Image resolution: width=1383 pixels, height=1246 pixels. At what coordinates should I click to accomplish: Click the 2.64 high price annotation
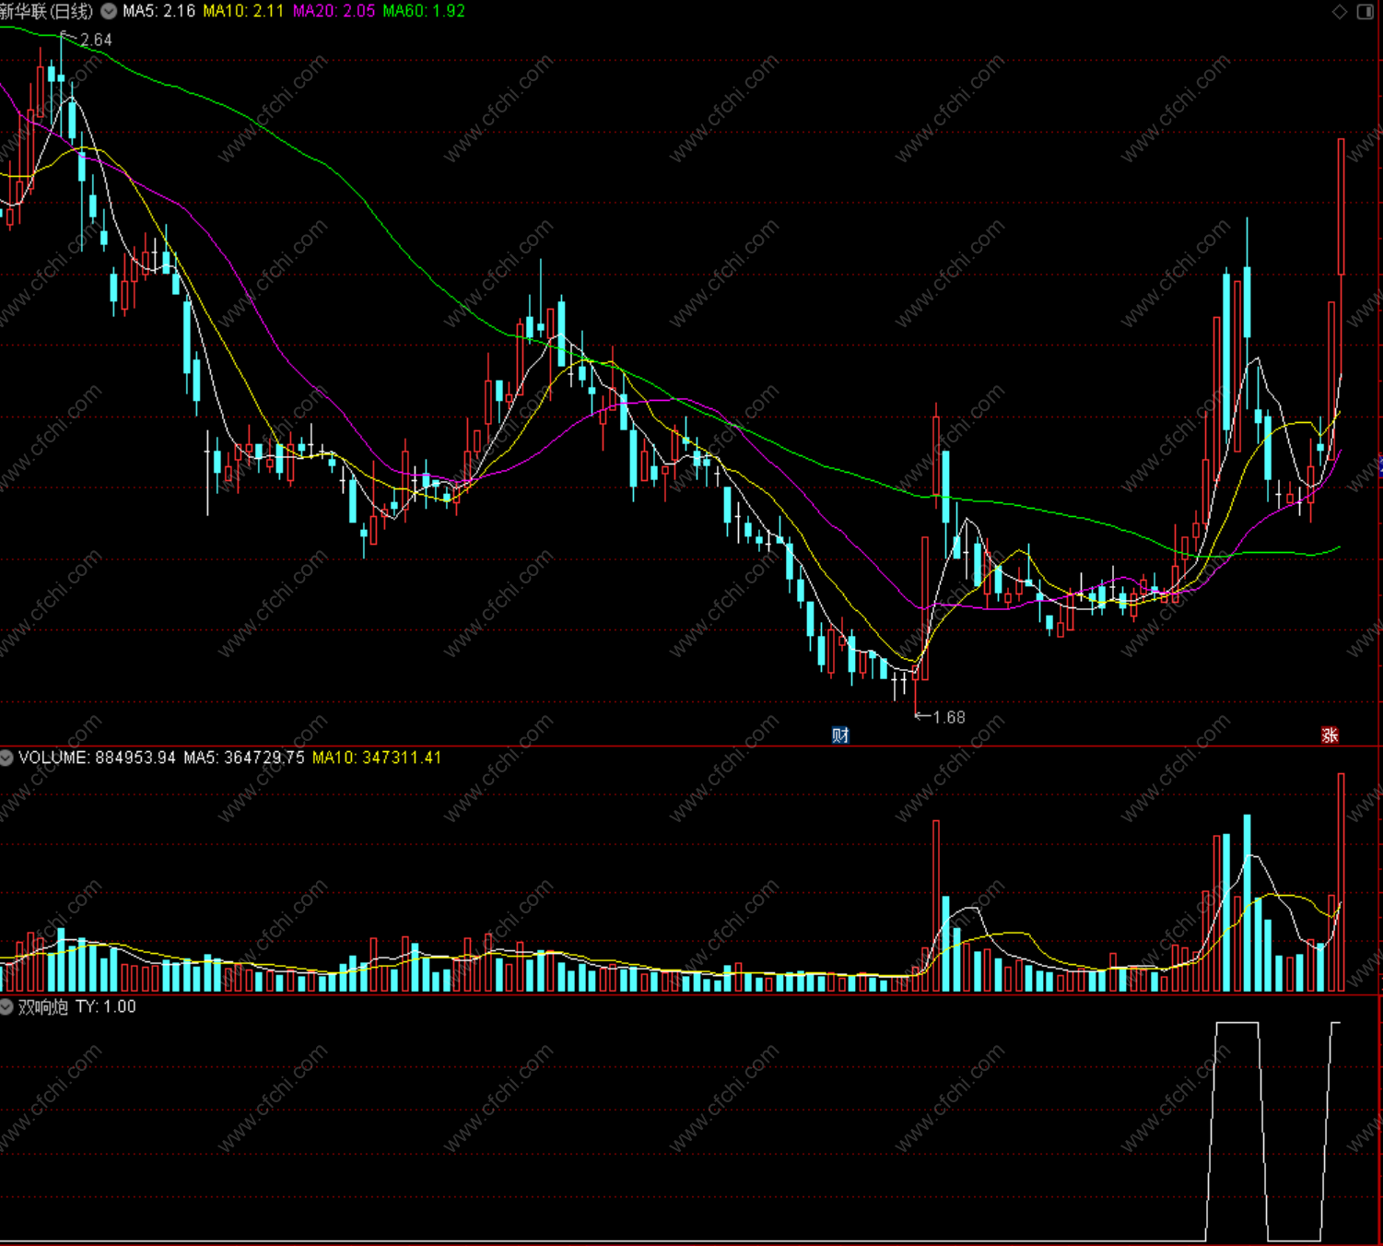pyautogui.click(x=96, y=41)
